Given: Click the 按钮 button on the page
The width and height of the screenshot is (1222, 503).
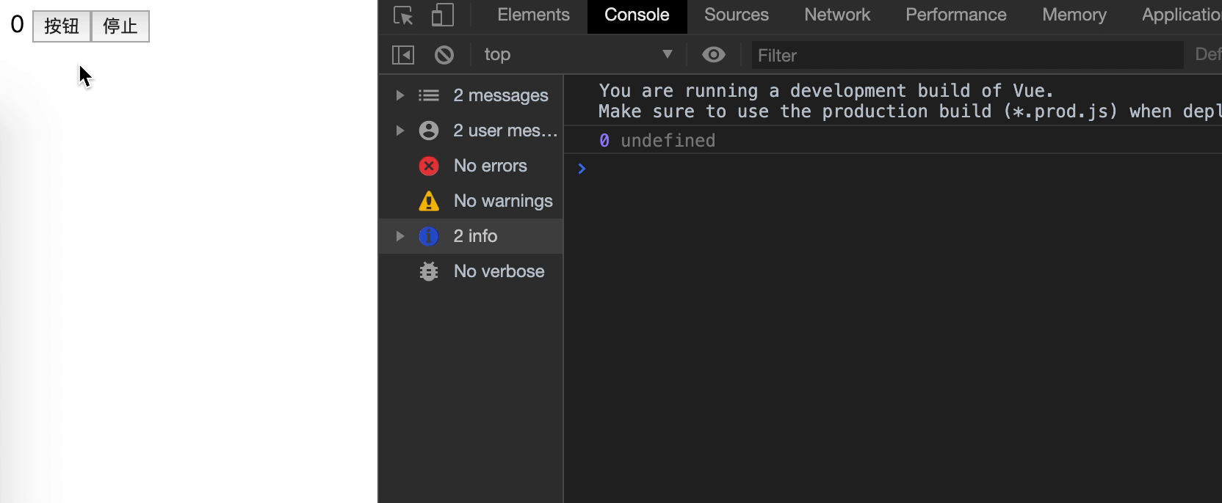Looking at the screenshot, I should click(x=62, y=26).
